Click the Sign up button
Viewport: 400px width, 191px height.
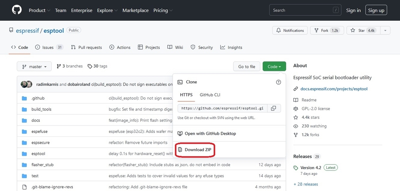pyautogui.click(x=376, y=10)
